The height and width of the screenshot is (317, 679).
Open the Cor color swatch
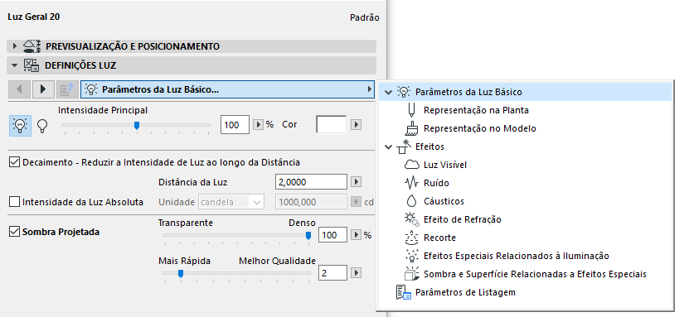coord(332,124)
